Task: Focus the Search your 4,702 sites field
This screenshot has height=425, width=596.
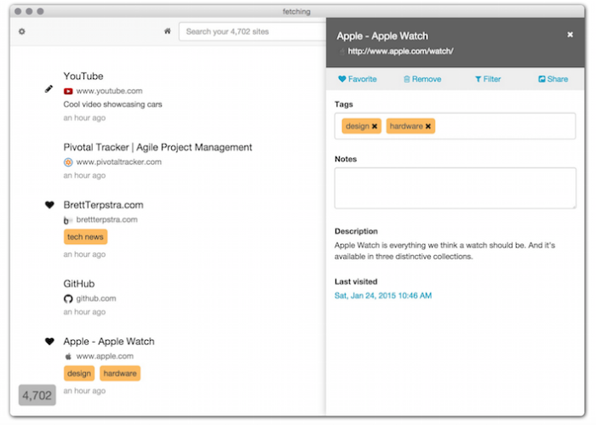Action: pyautogui.click(x=252, y=31)
